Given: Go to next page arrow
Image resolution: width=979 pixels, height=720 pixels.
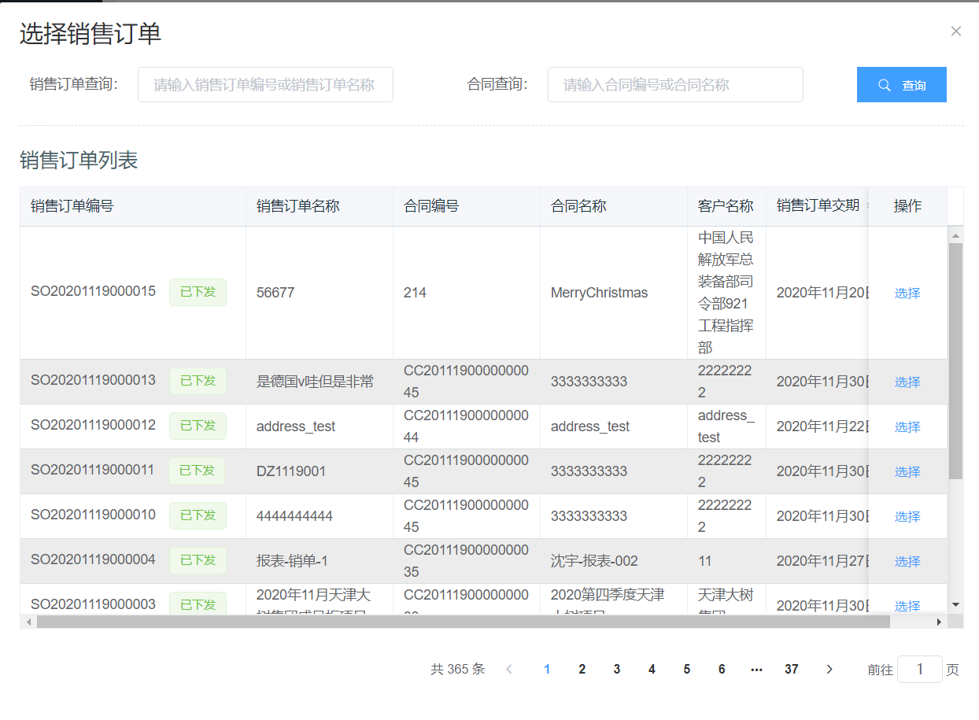Looking at the screenshot, I should pyautogui.click(x=829, y=669).
